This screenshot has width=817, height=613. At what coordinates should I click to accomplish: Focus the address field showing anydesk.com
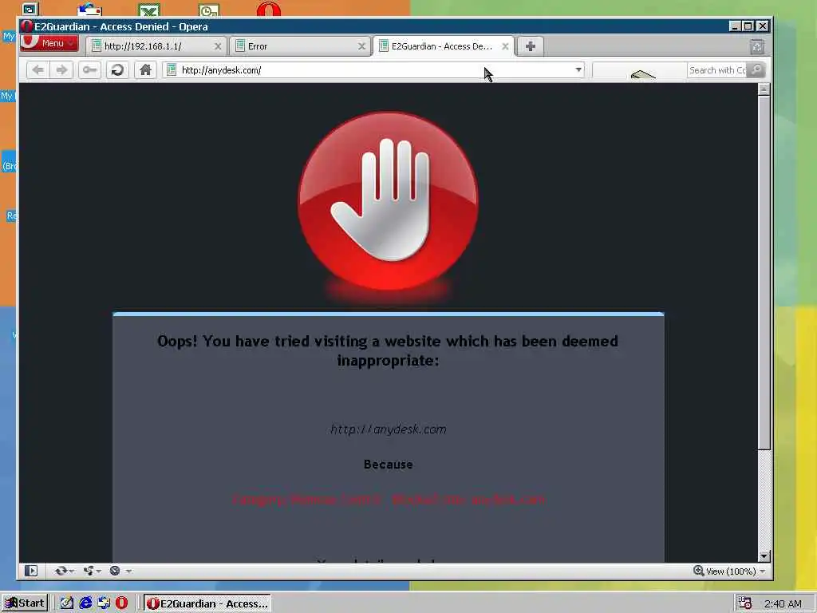[375, 70]
